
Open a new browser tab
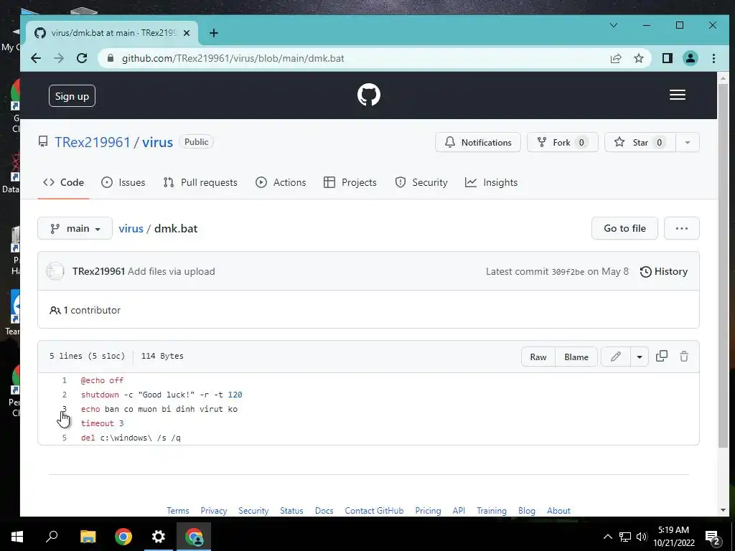click(x=214, y=33)
